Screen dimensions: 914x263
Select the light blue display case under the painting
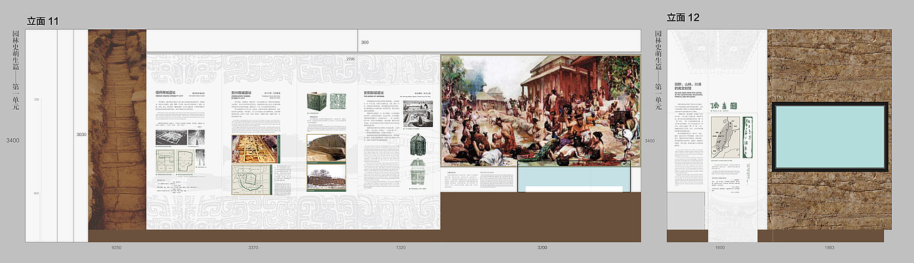pos(574,177)
